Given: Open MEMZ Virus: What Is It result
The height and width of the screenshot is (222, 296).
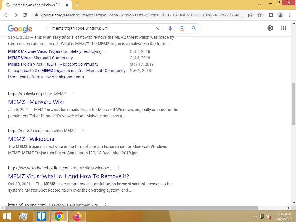Looking at the screenshot, I should [69, 176].
